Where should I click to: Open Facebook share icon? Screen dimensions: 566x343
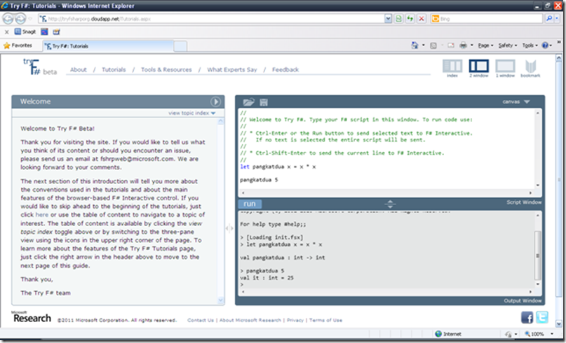coord(527,317)
